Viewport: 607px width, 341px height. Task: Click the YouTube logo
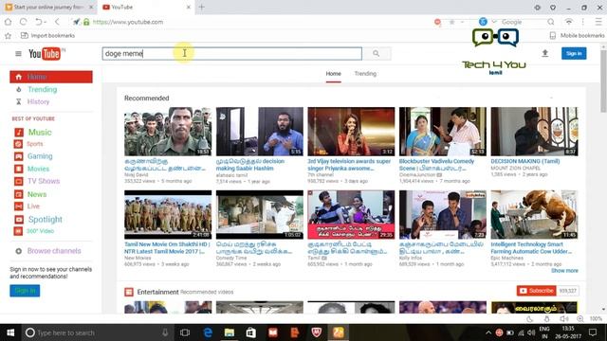(x=45, y=53)
